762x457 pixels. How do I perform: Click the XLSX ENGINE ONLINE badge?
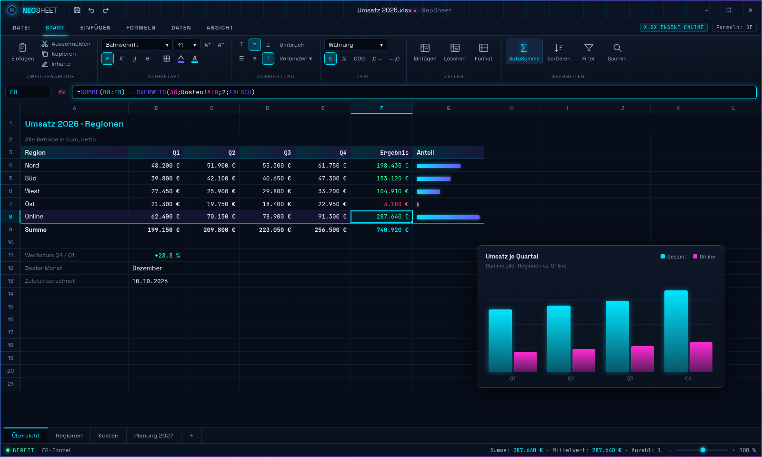673,27
